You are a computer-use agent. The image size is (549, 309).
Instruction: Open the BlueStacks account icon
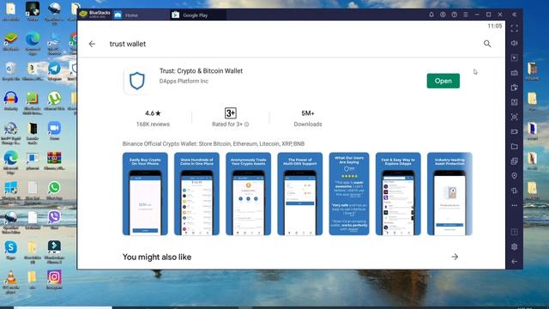tap(443, 15)
